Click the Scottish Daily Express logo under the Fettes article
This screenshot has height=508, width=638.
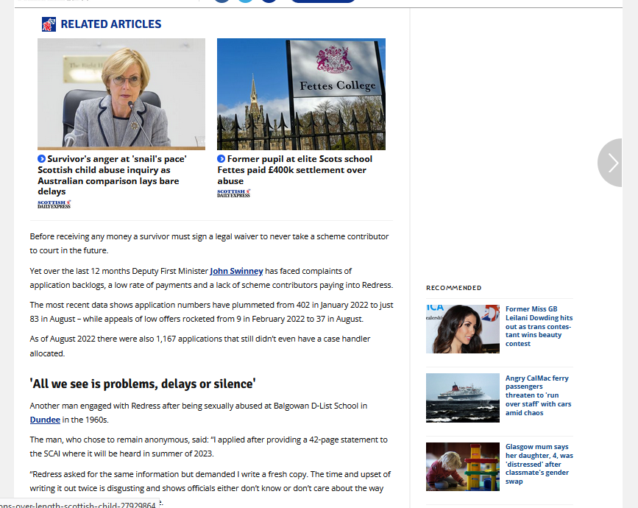click(233, 194)
